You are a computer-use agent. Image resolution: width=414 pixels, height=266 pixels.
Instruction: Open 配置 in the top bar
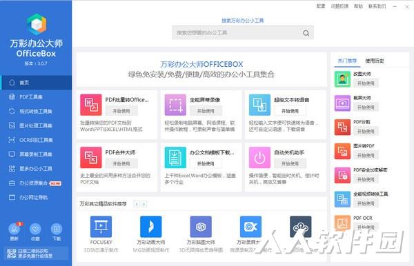coord(321,6)
